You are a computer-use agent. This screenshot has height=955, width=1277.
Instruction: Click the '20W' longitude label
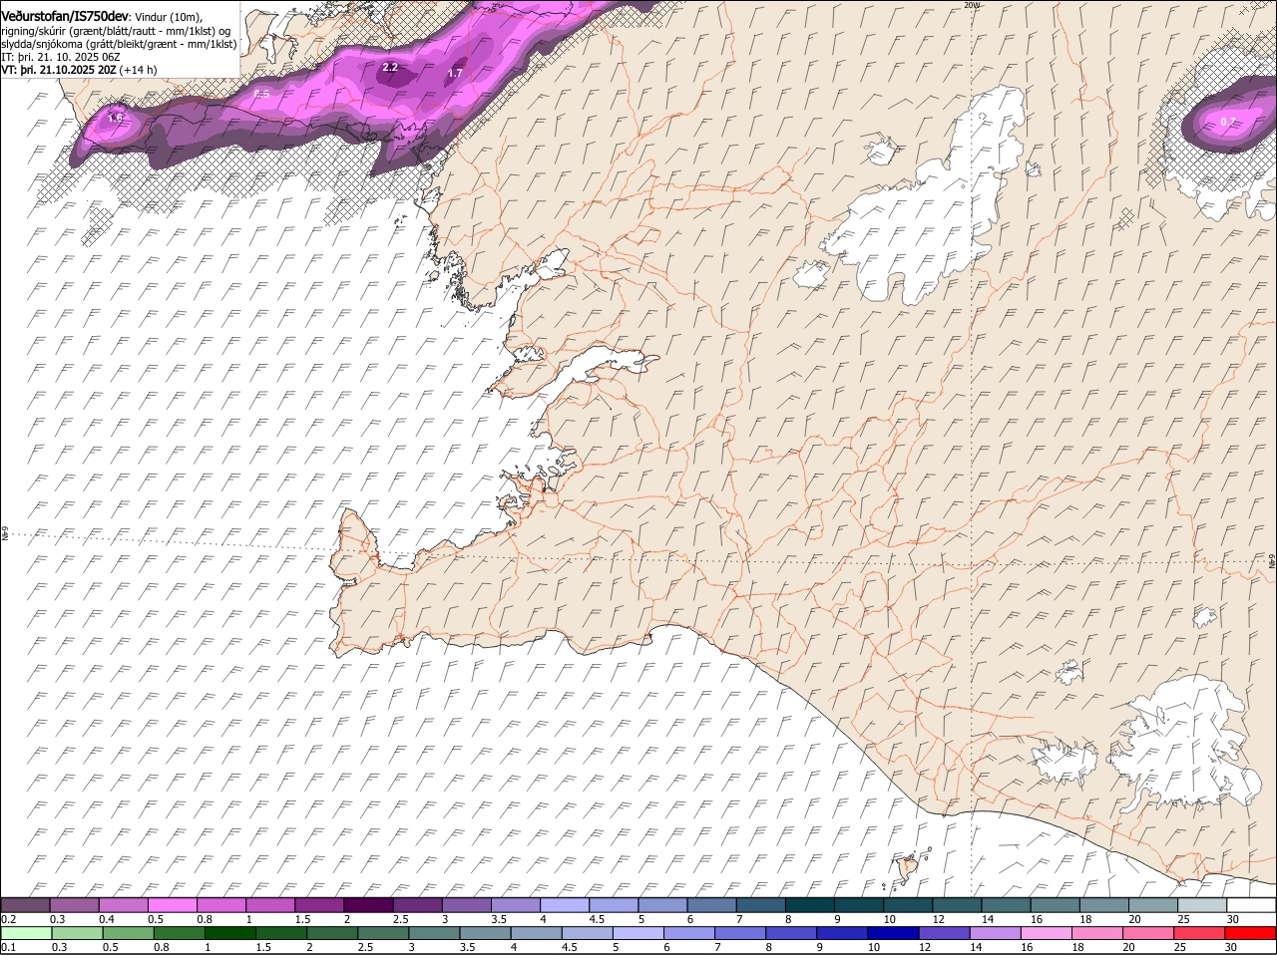[x=973, y=5]
